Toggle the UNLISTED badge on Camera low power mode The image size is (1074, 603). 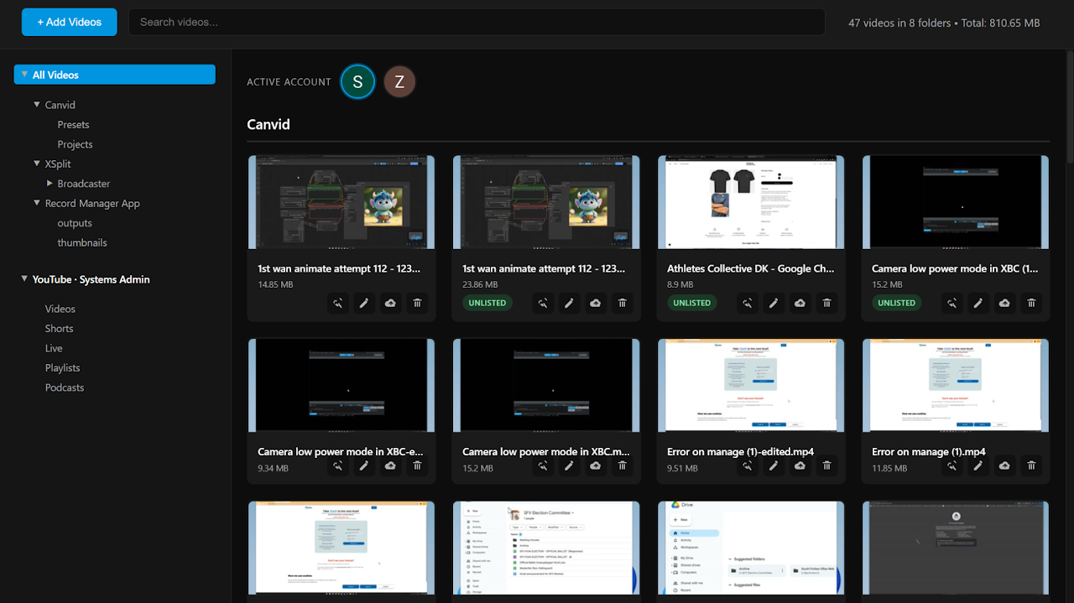(896, 303)
